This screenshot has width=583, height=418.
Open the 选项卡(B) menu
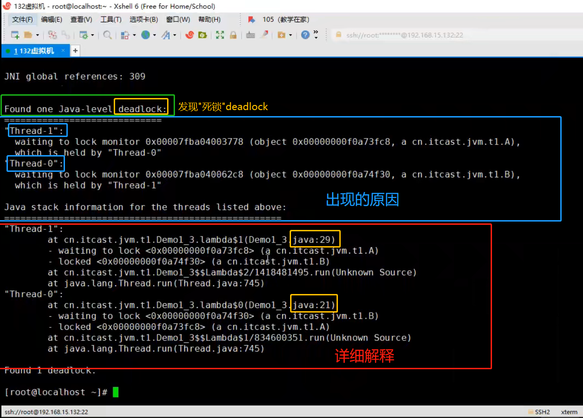coord(143,20)
